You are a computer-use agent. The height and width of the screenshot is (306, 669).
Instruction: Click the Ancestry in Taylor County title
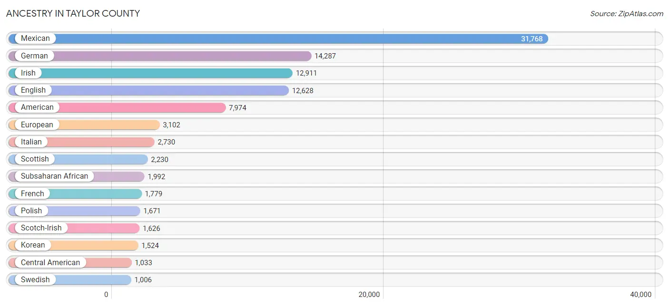[73, 14]
